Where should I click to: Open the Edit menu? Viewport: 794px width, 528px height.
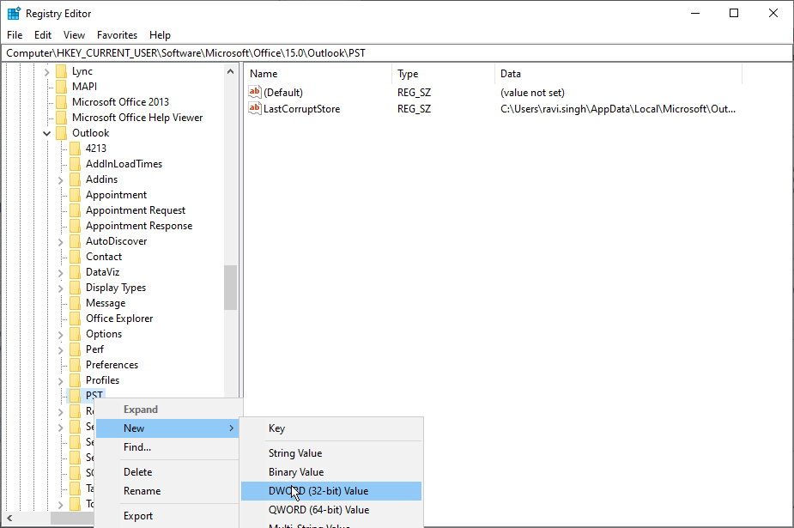[x=43, y=35]
